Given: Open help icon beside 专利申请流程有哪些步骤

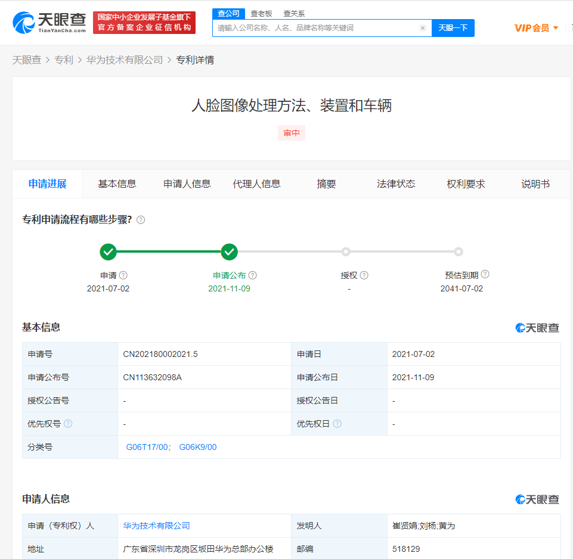Looking at the screenshot, I should 141,220.
